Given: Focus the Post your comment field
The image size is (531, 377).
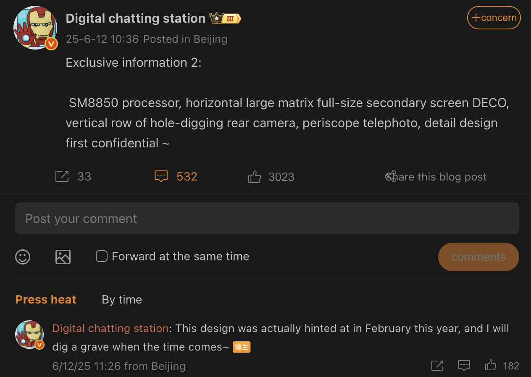Looking at the screenshot, I should (x=267, y=218).
